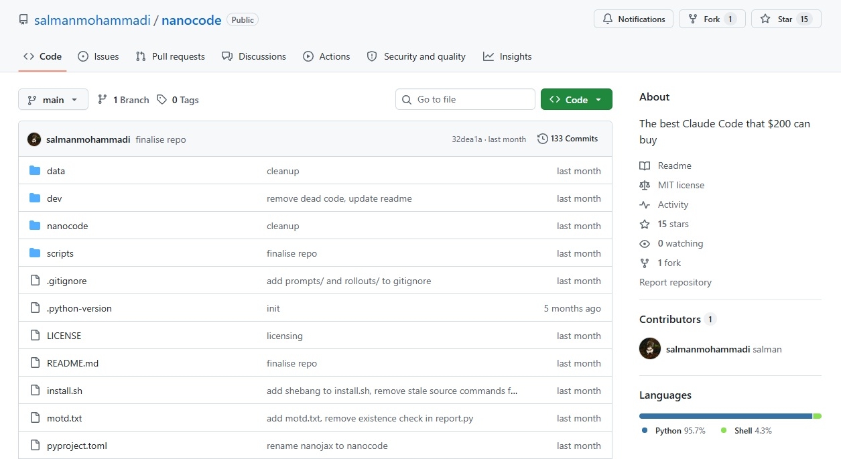The width and height of the screenshot is (841, 459).
Task: Open the Actions tab
Action: click(x=326, y=56)
